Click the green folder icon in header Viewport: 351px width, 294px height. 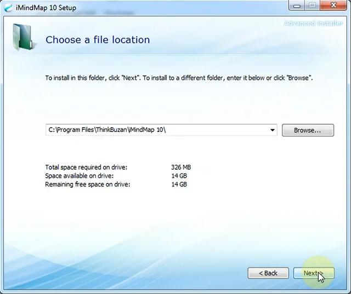(x=24, y=37)
